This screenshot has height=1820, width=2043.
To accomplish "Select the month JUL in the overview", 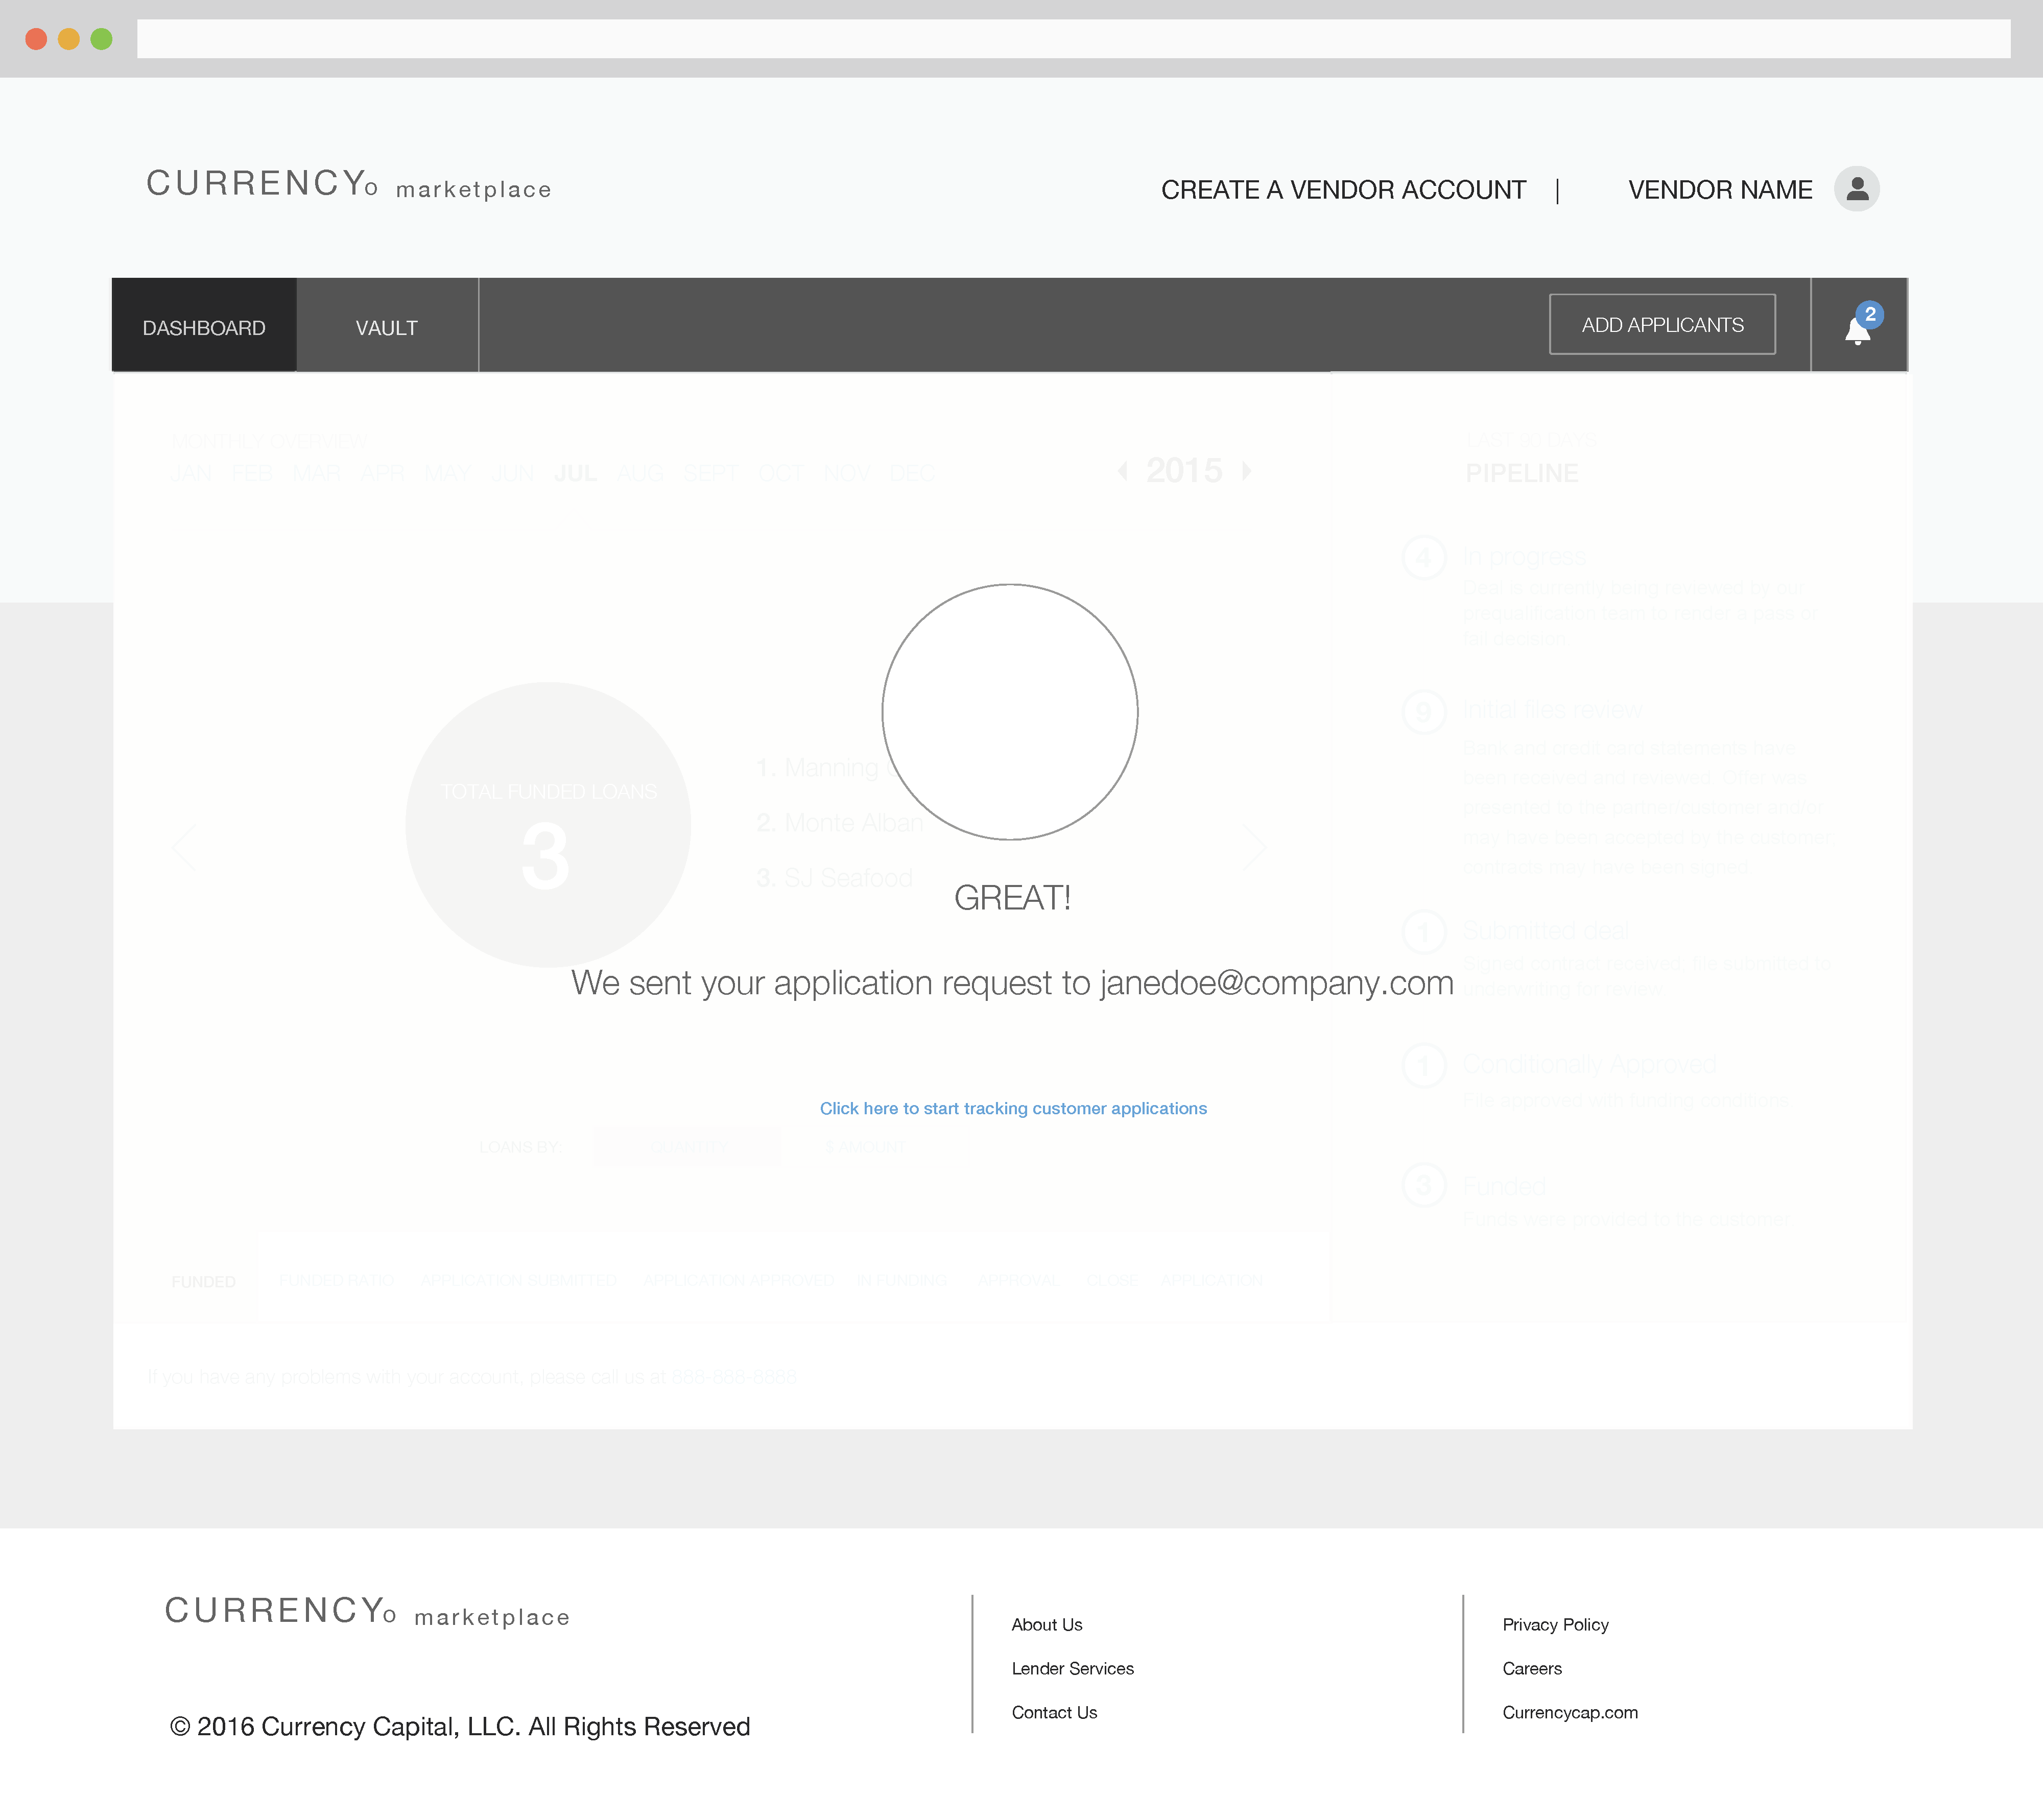I will (x=577, y=473).
